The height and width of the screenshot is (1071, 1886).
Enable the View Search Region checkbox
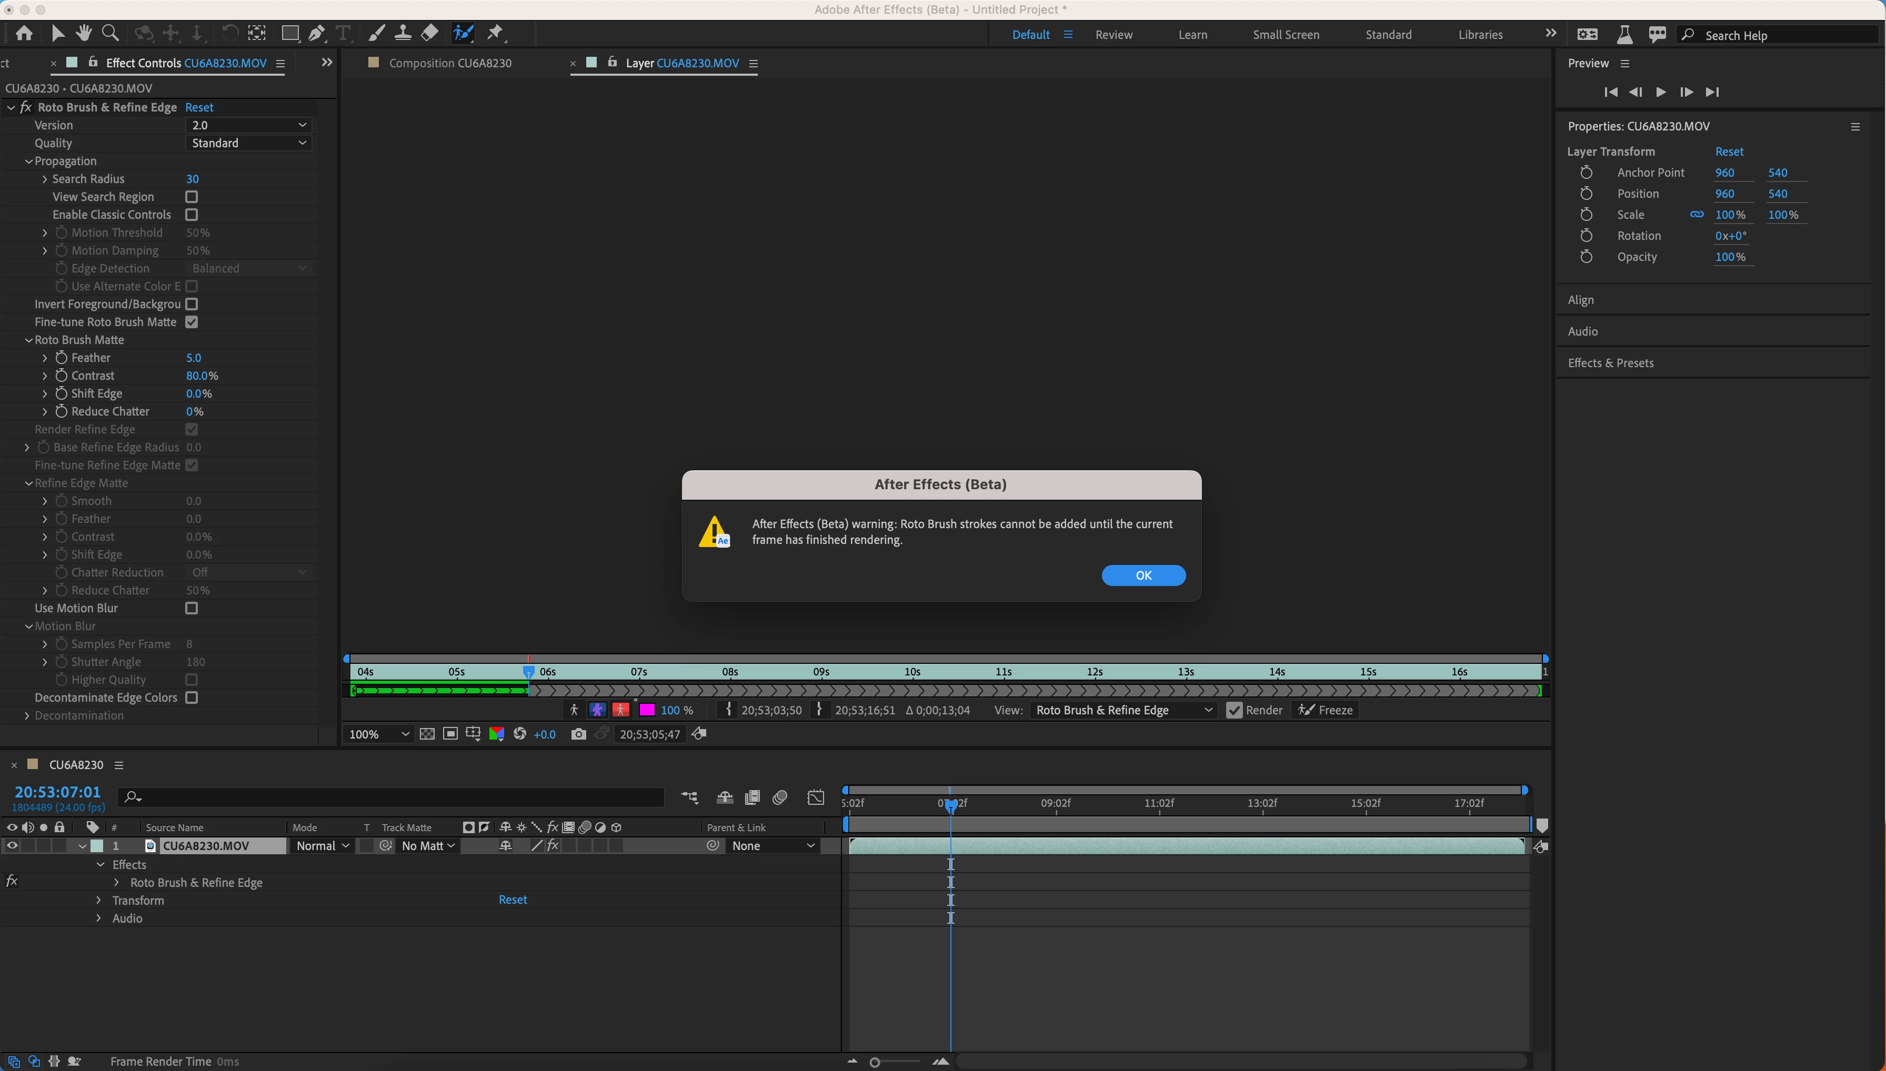192,196
